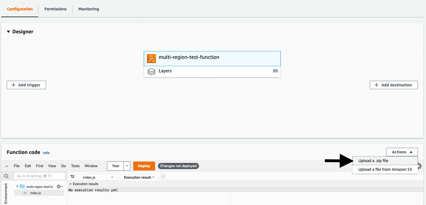Click the No execution results yet text
This screenshot has height=205, width=426.
[x=93, y=190]
